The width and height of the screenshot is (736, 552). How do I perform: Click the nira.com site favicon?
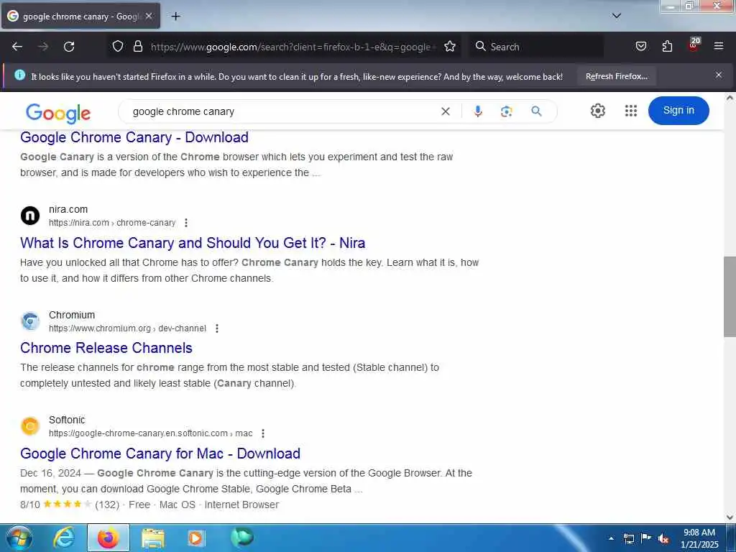pos(30,216)
